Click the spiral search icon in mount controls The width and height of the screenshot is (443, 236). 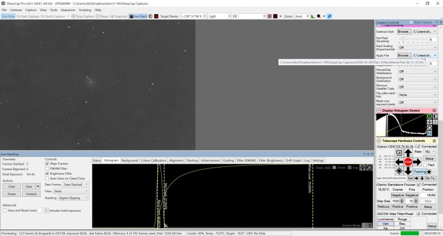pyautogui.click(x=399, y=153)
